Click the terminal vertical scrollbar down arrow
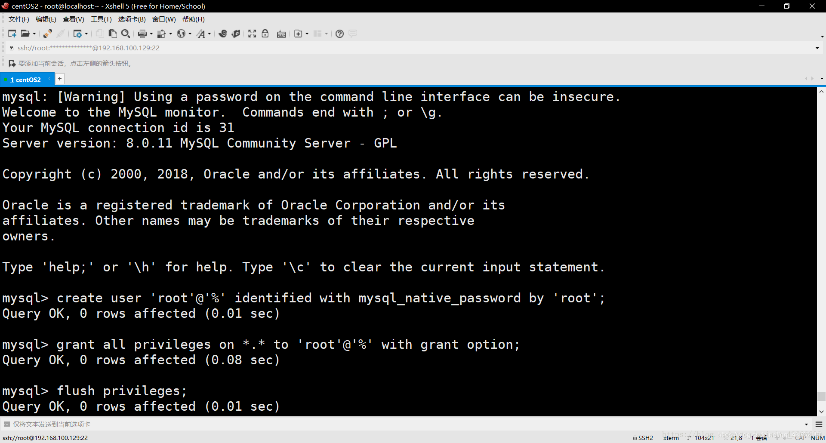This screenshot has height=443, width=826. point(821,411)
